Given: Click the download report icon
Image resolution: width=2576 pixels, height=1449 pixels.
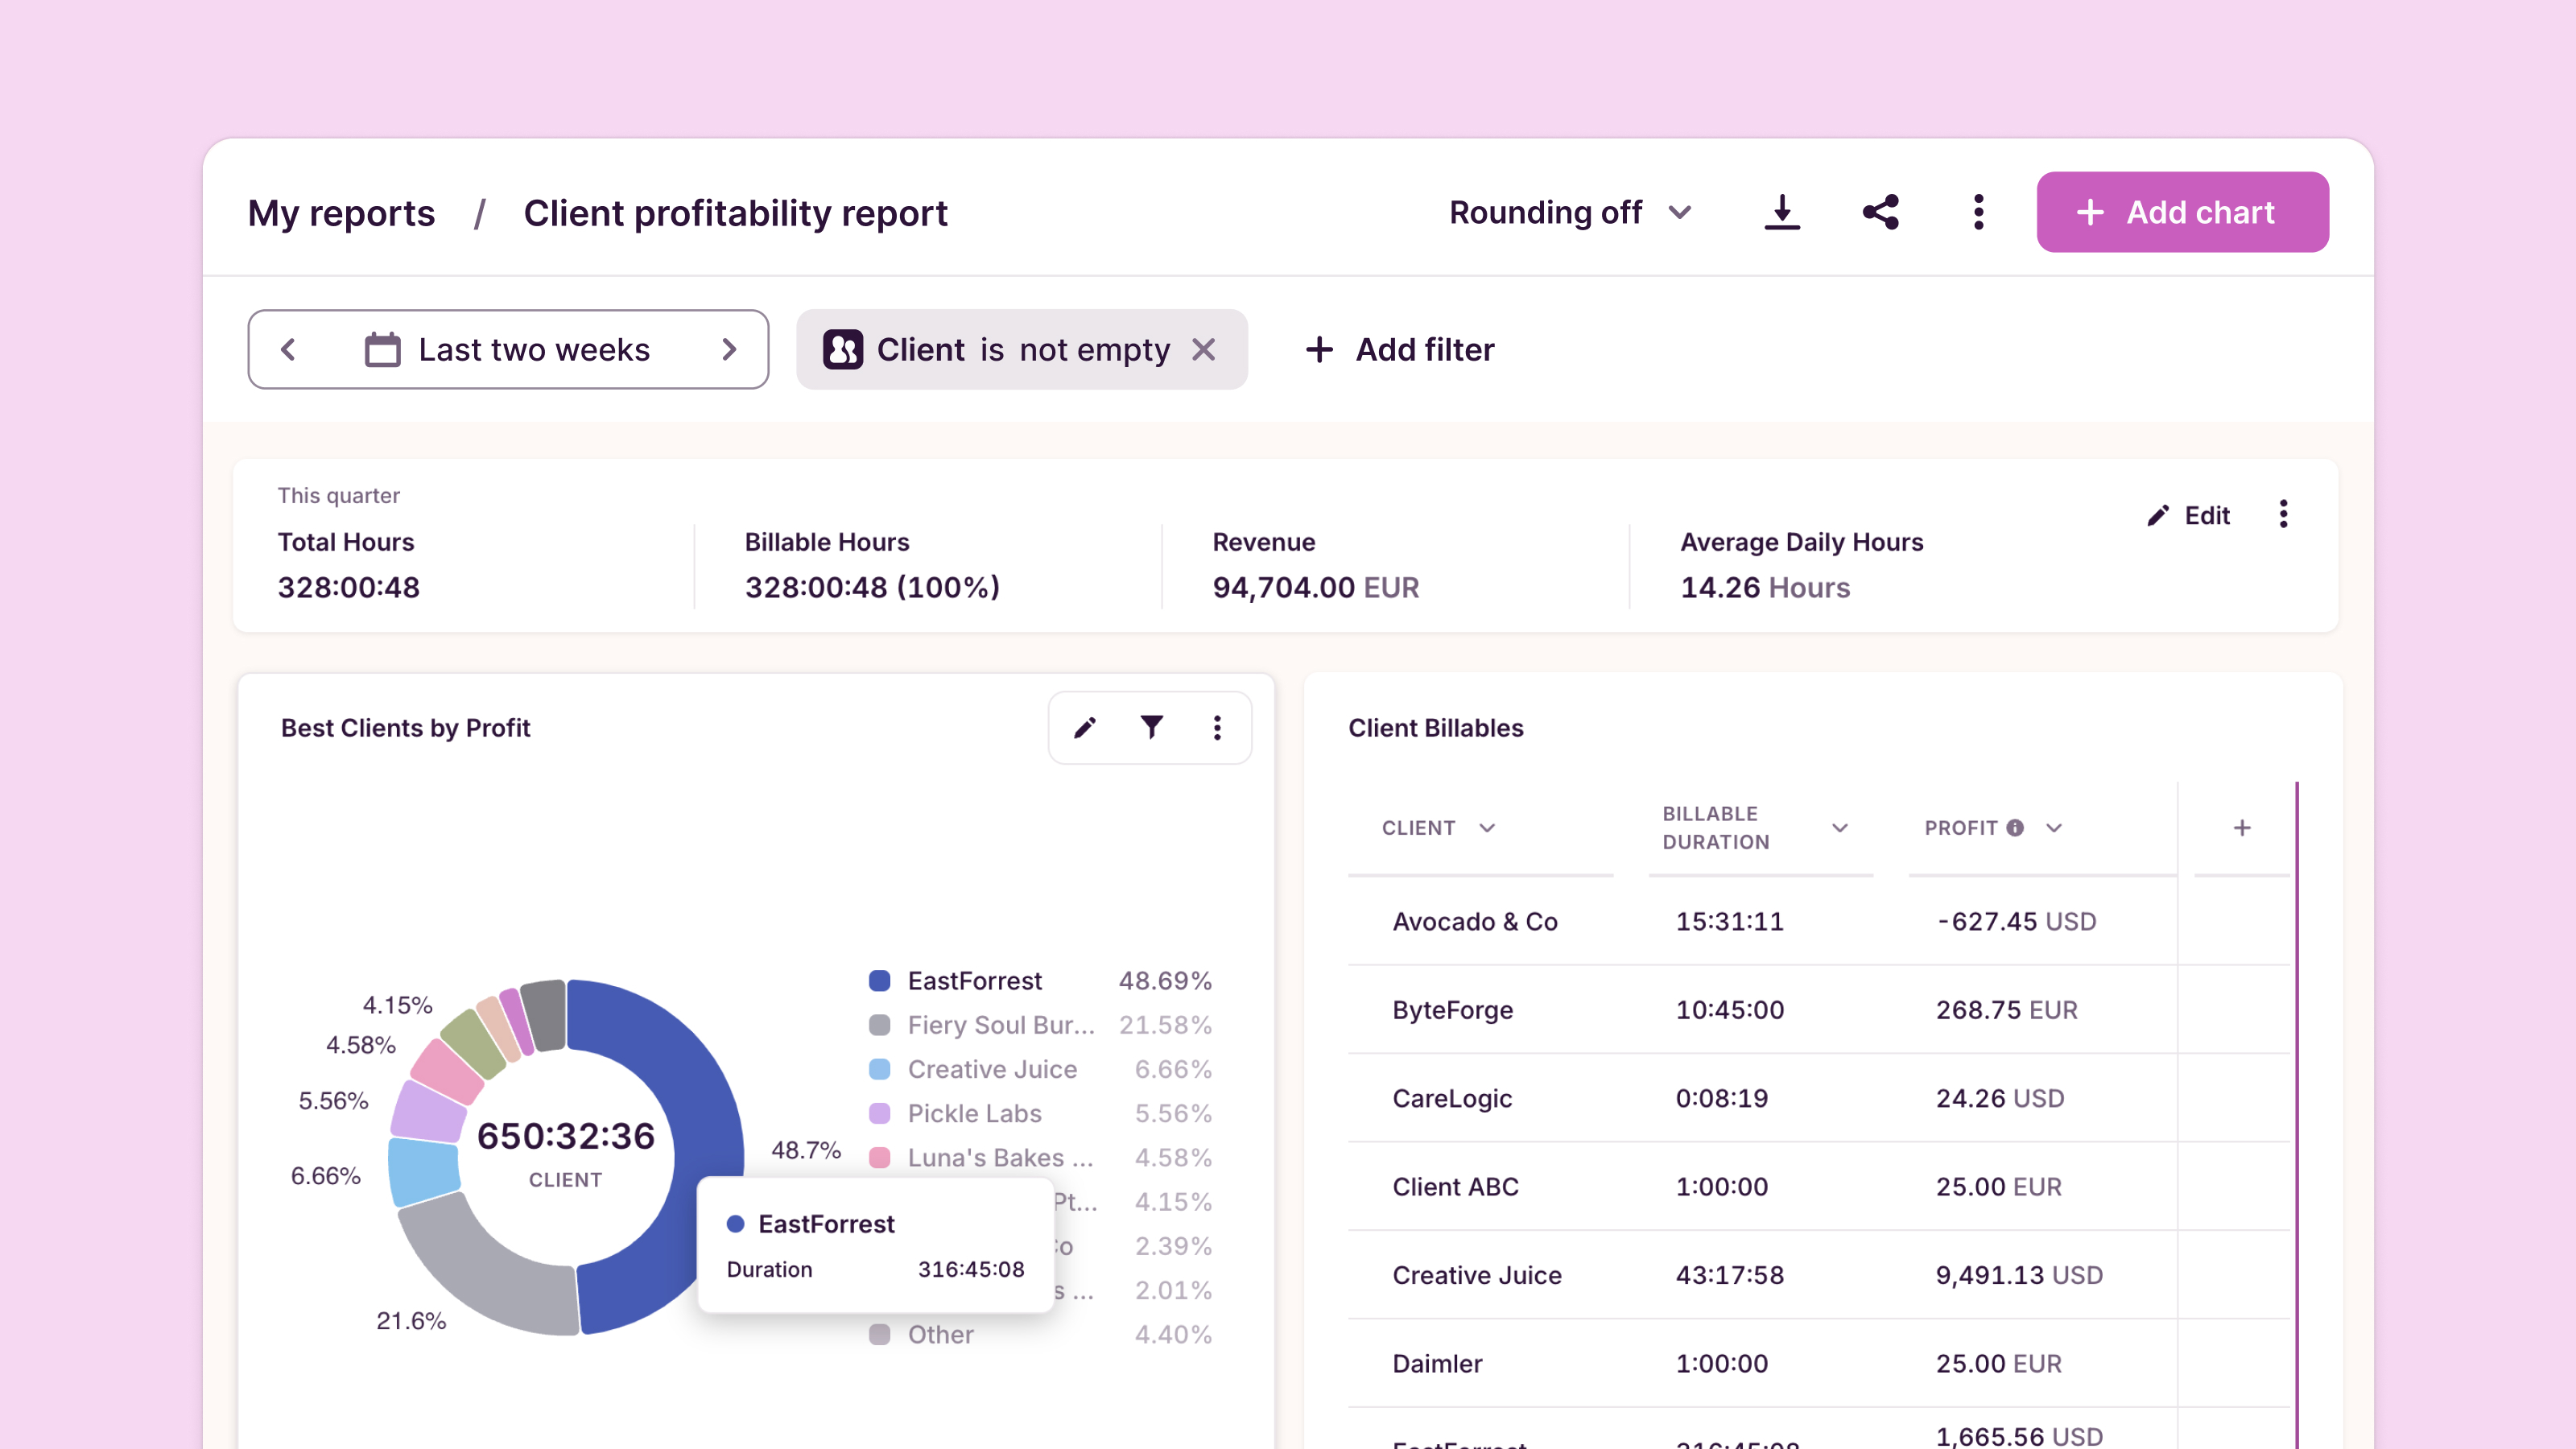Looking at the screenshot, I should tap(1781, 212).
